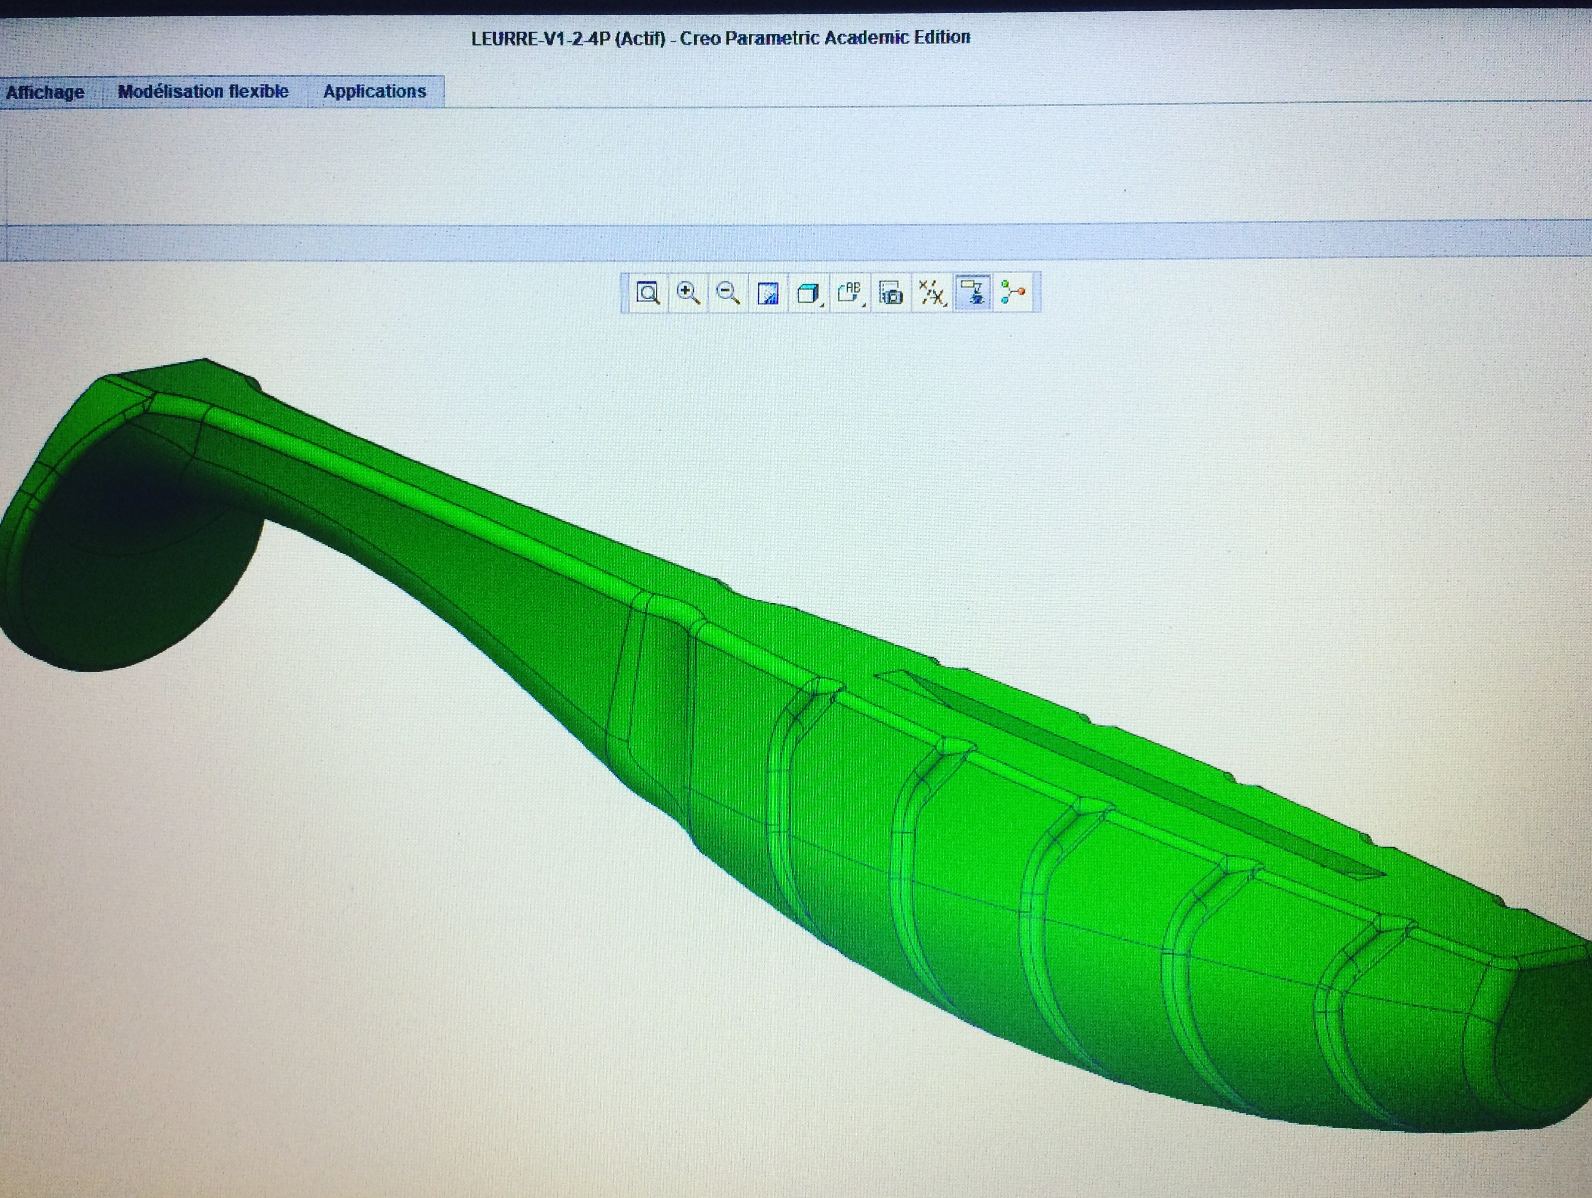This screenshot has height=1198, width=1592.
Task: Open the View Manager camera icon
Action: (x=891, y=294)
